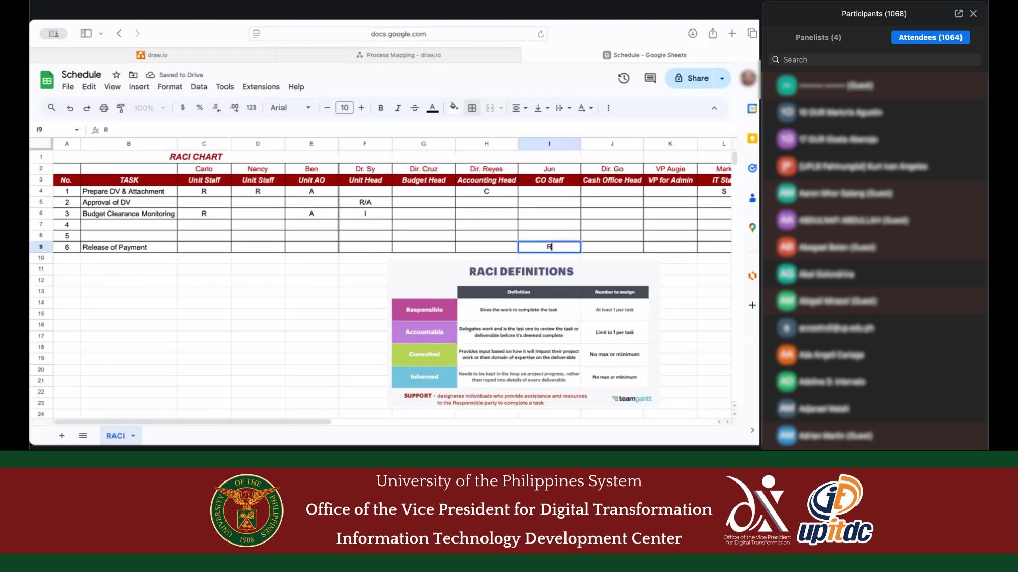Click the borders icon
The height and width of the screenshot is (572, 1018).
472,108
